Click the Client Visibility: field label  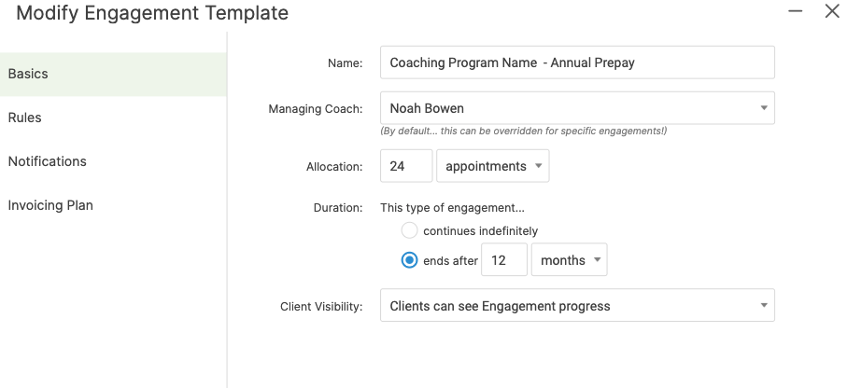pos(321,307)
